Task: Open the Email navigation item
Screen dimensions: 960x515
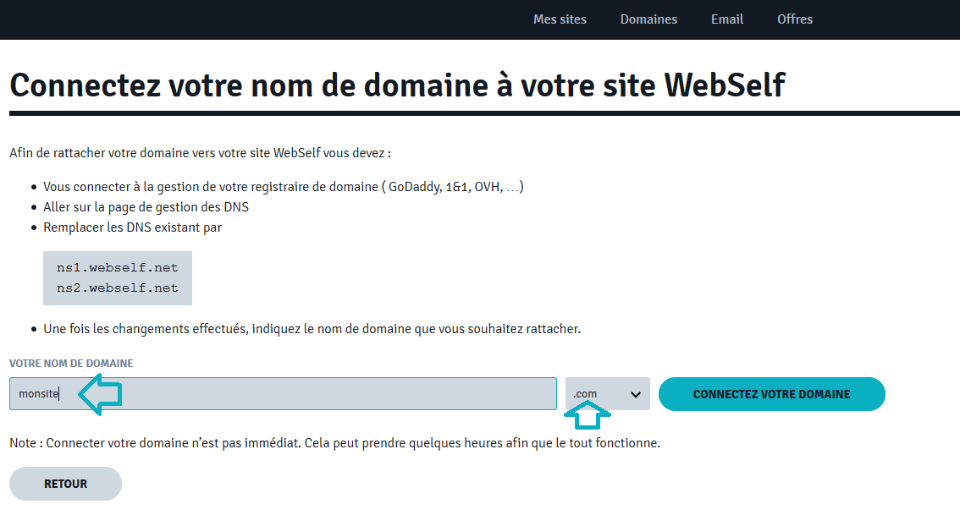Action: 726,19
